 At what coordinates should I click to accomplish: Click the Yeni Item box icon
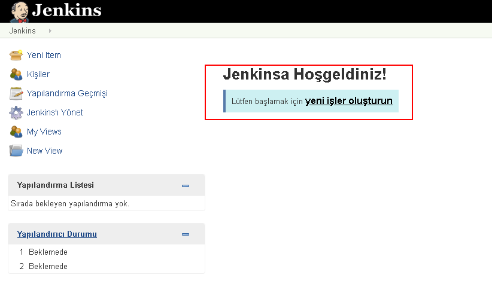point(16,55)
